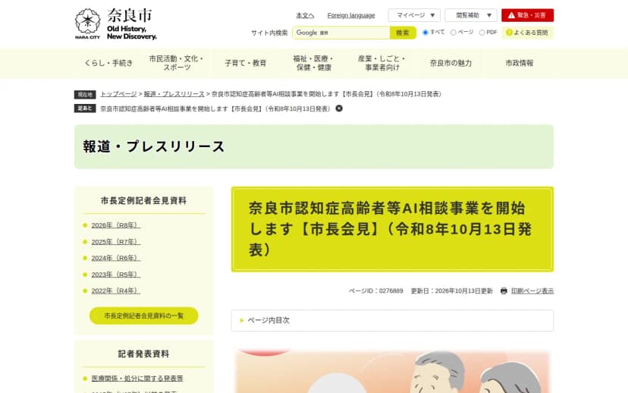Screen dimensions: 628x393
Task: Click the emergency disaster warning triangle icon
Action: tap(511, 15)
